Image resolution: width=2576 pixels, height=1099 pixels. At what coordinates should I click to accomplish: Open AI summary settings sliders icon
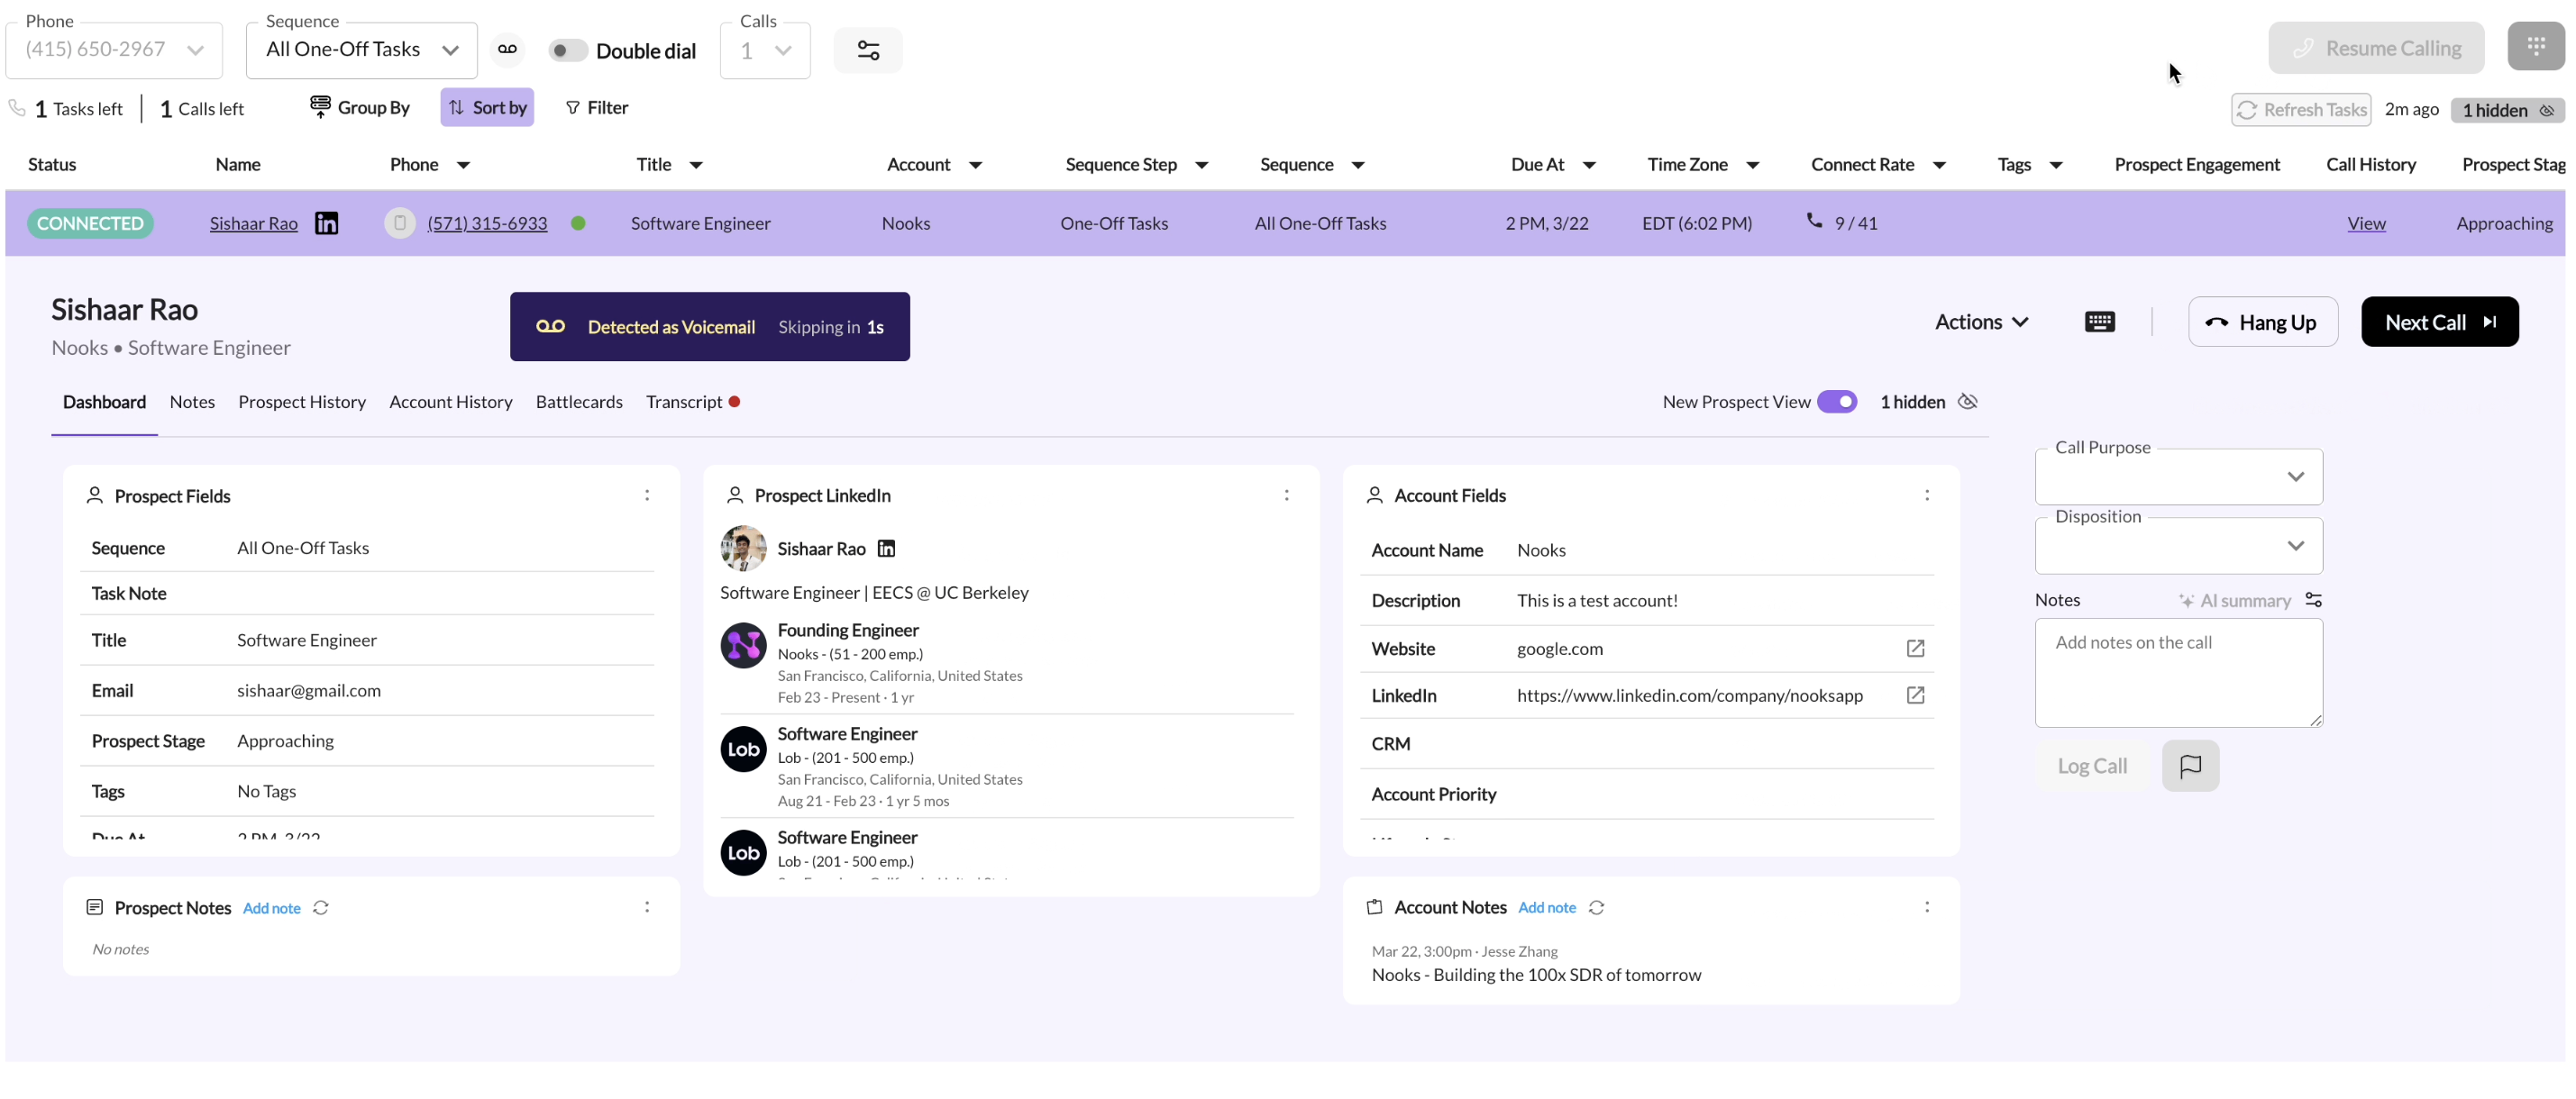point(2313,599)
